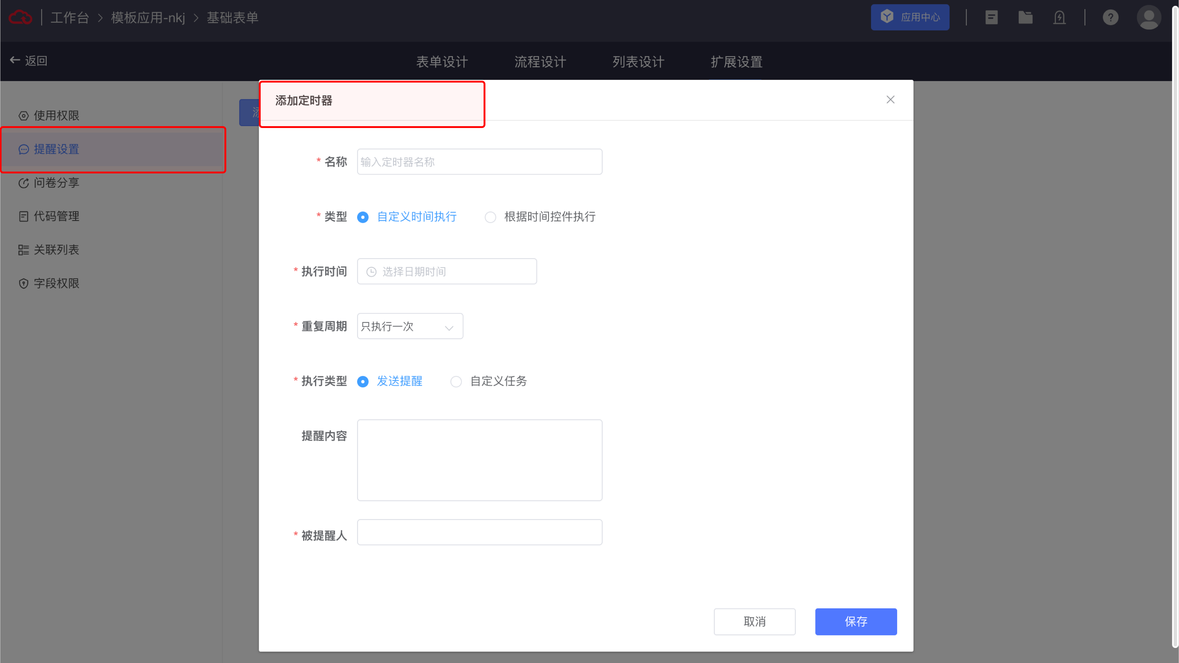Open the document notes icon in top bar
This screenshot has width=1179, height=663.
coord(991,17)
